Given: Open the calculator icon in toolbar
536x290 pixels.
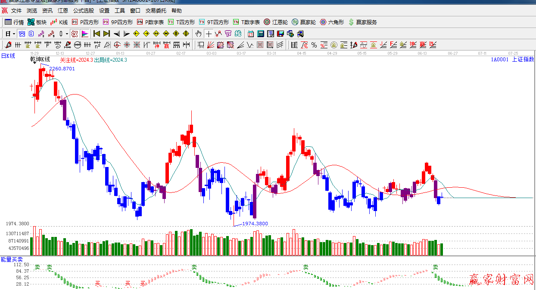Looking at the screenshot, I should point(261,34).
